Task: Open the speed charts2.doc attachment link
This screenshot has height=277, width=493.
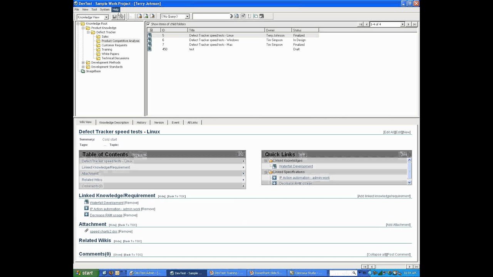Action: [104, 232]
